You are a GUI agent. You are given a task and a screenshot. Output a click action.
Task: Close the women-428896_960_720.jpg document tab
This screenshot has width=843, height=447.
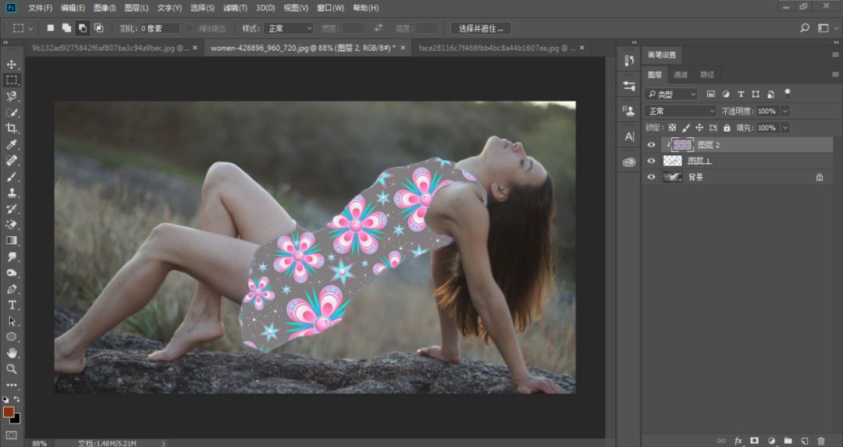tap(404, 48)
